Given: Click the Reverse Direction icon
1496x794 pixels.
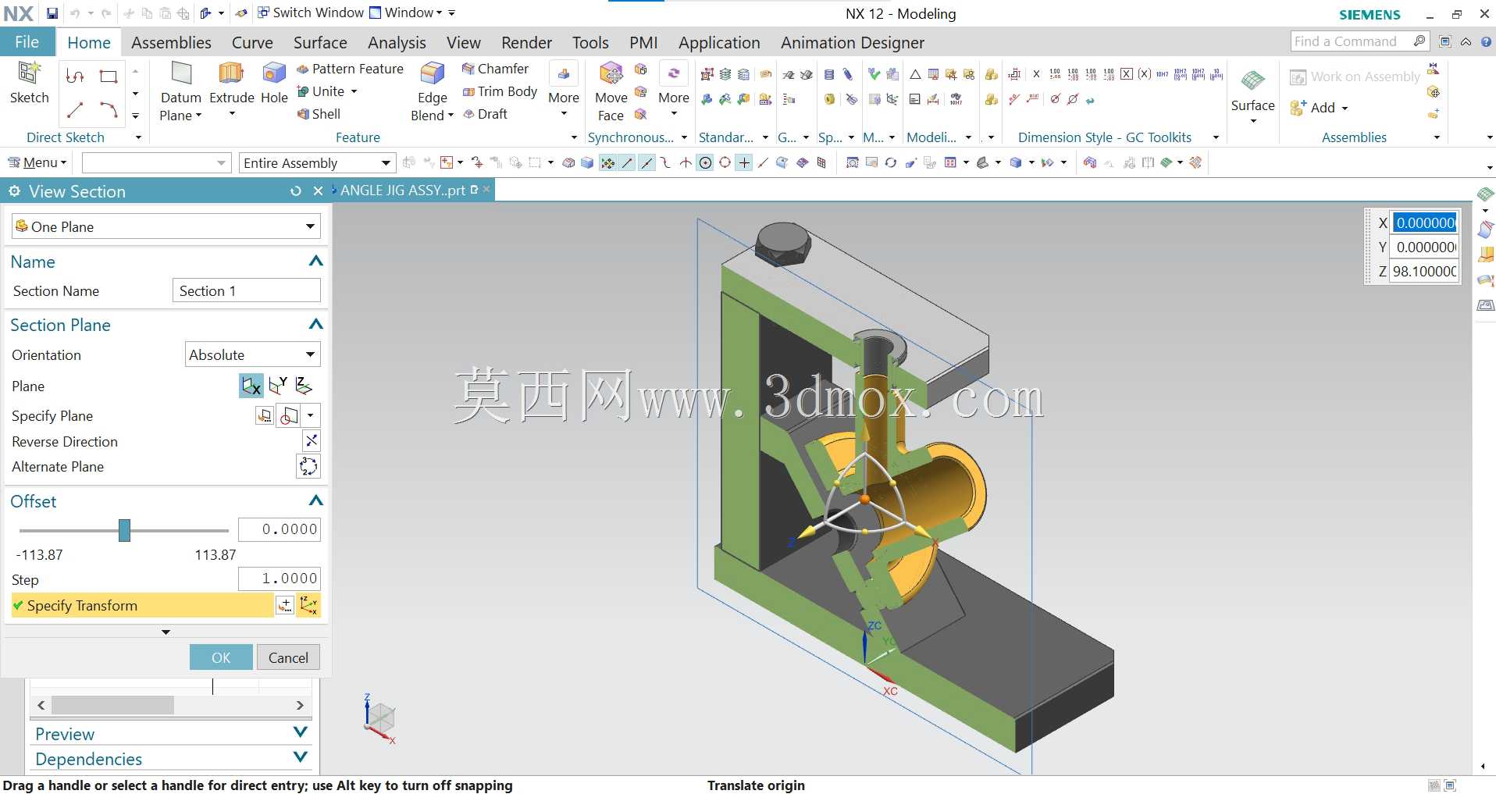Looking at the screenshot, I should click(x=311, y=441).
